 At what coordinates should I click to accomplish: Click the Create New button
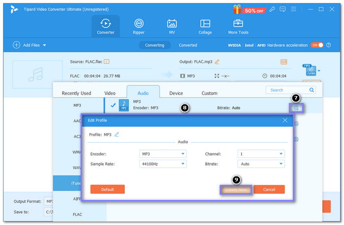coord(236,190)
